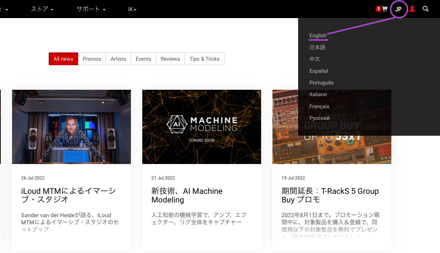
Task: Open the Tips & Tricks tab
Action: point(205,59)
